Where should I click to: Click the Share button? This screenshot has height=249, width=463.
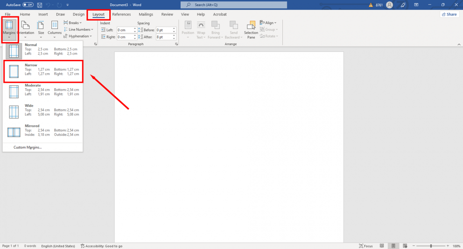[x=449, y=14]
